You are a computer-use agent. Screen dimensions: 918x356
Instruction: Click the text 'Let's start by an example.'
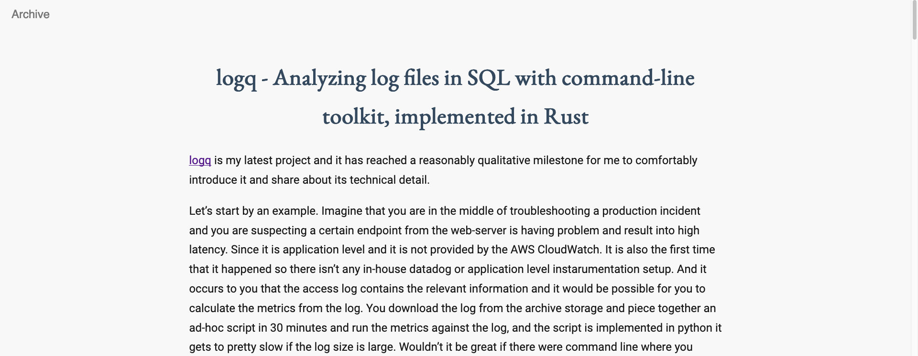click(253, 211)
